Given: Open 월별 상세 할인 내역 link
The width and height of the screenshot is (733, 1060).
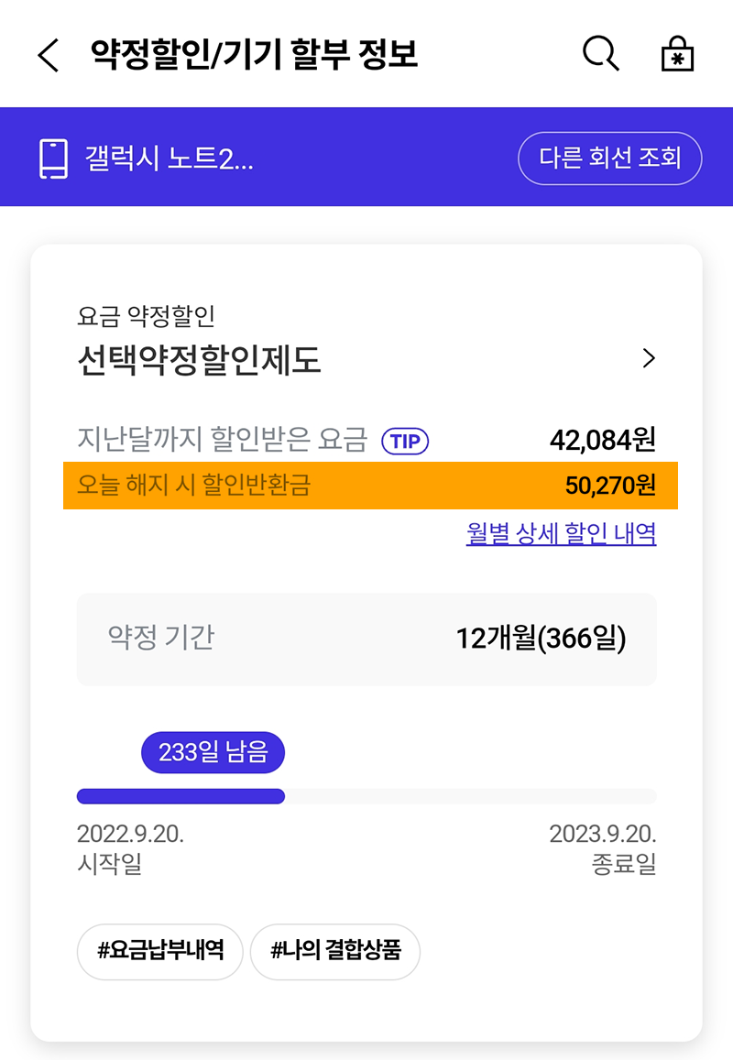Looking at the screenshot, I should [x=561, y=534].
